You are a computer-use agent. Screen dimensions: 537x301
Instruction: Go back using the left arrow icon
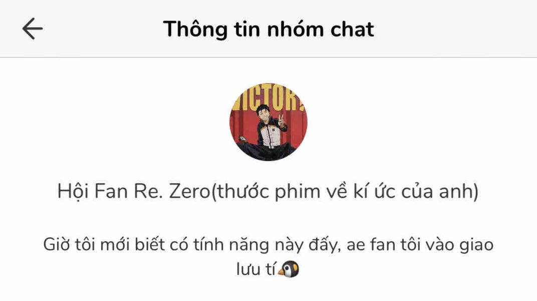(33, 29)
